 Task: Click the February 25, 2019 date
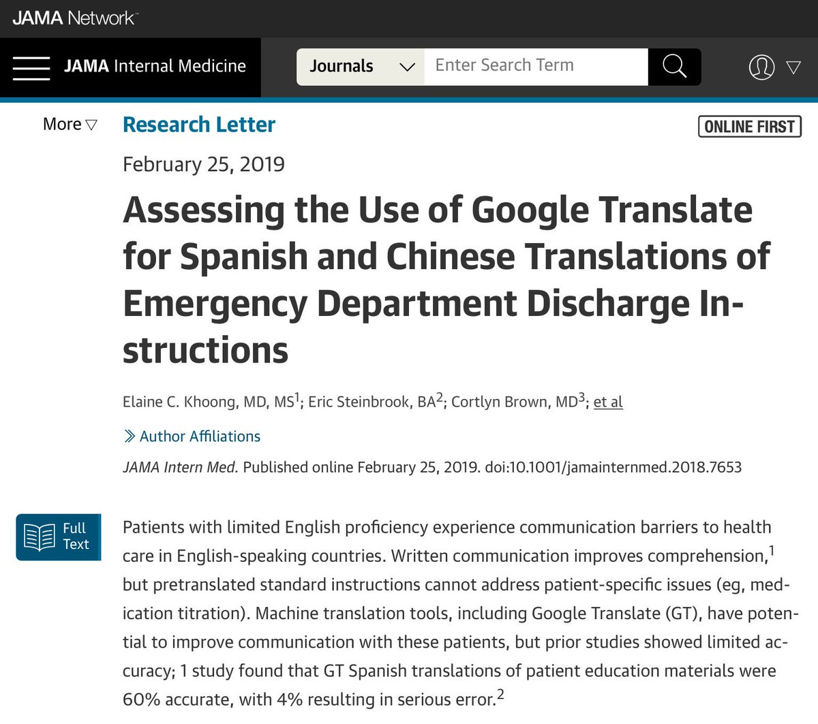pyautogui.click(x=204, y=164)
